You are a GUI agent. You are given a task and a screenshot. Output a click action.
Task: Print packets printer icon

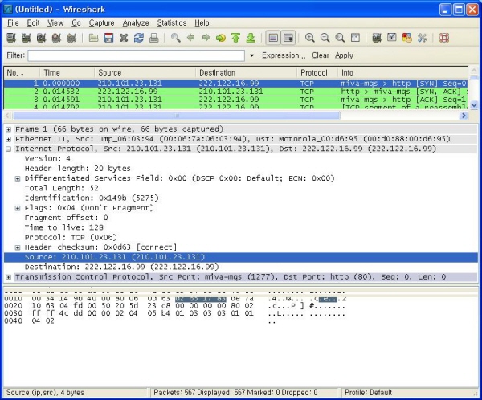[153, 38]
